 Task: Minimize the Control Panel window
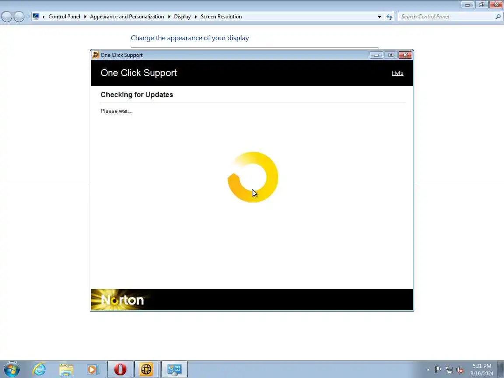[467, 4]
